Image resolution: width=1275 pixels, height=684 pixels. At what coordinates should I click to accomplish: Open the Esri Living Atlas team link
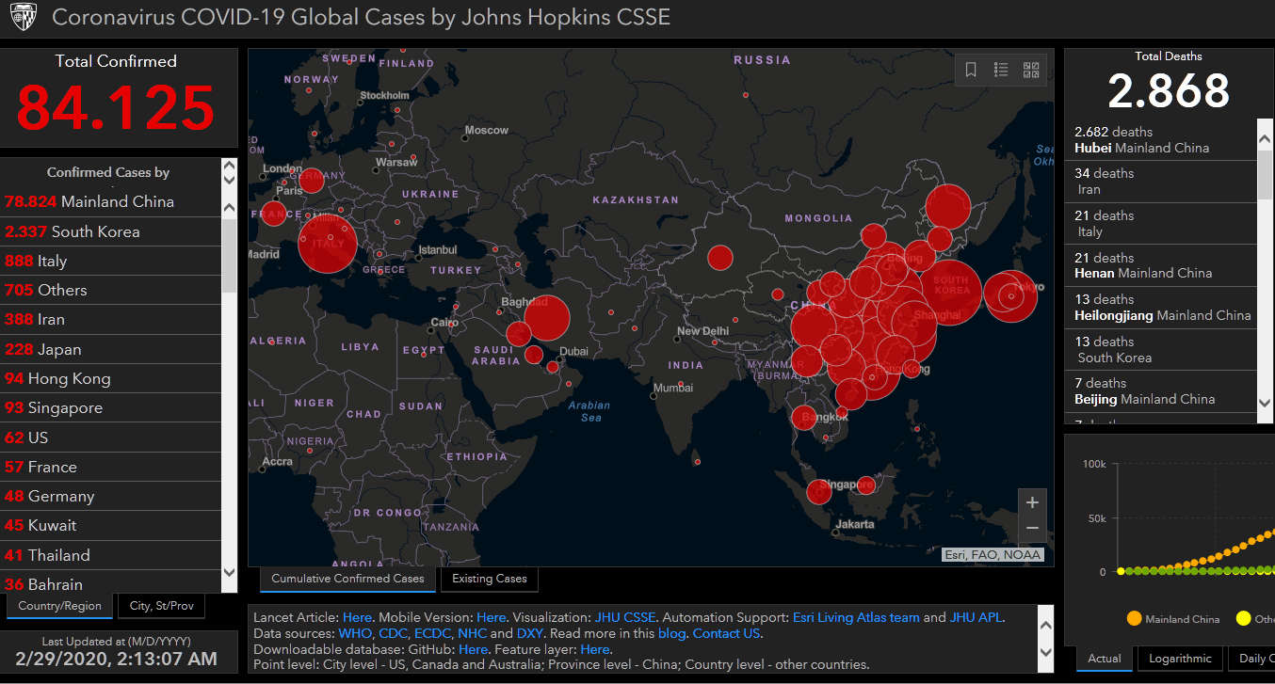(856, 618)
